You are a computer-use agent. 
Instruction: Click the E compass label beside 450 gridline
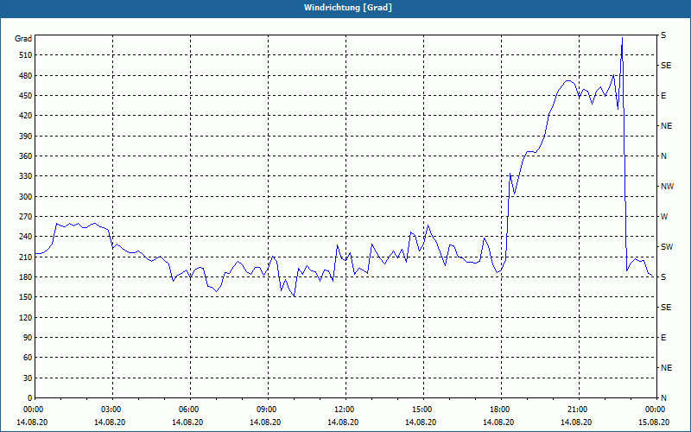pyautogui.click(x=663, y=96)
